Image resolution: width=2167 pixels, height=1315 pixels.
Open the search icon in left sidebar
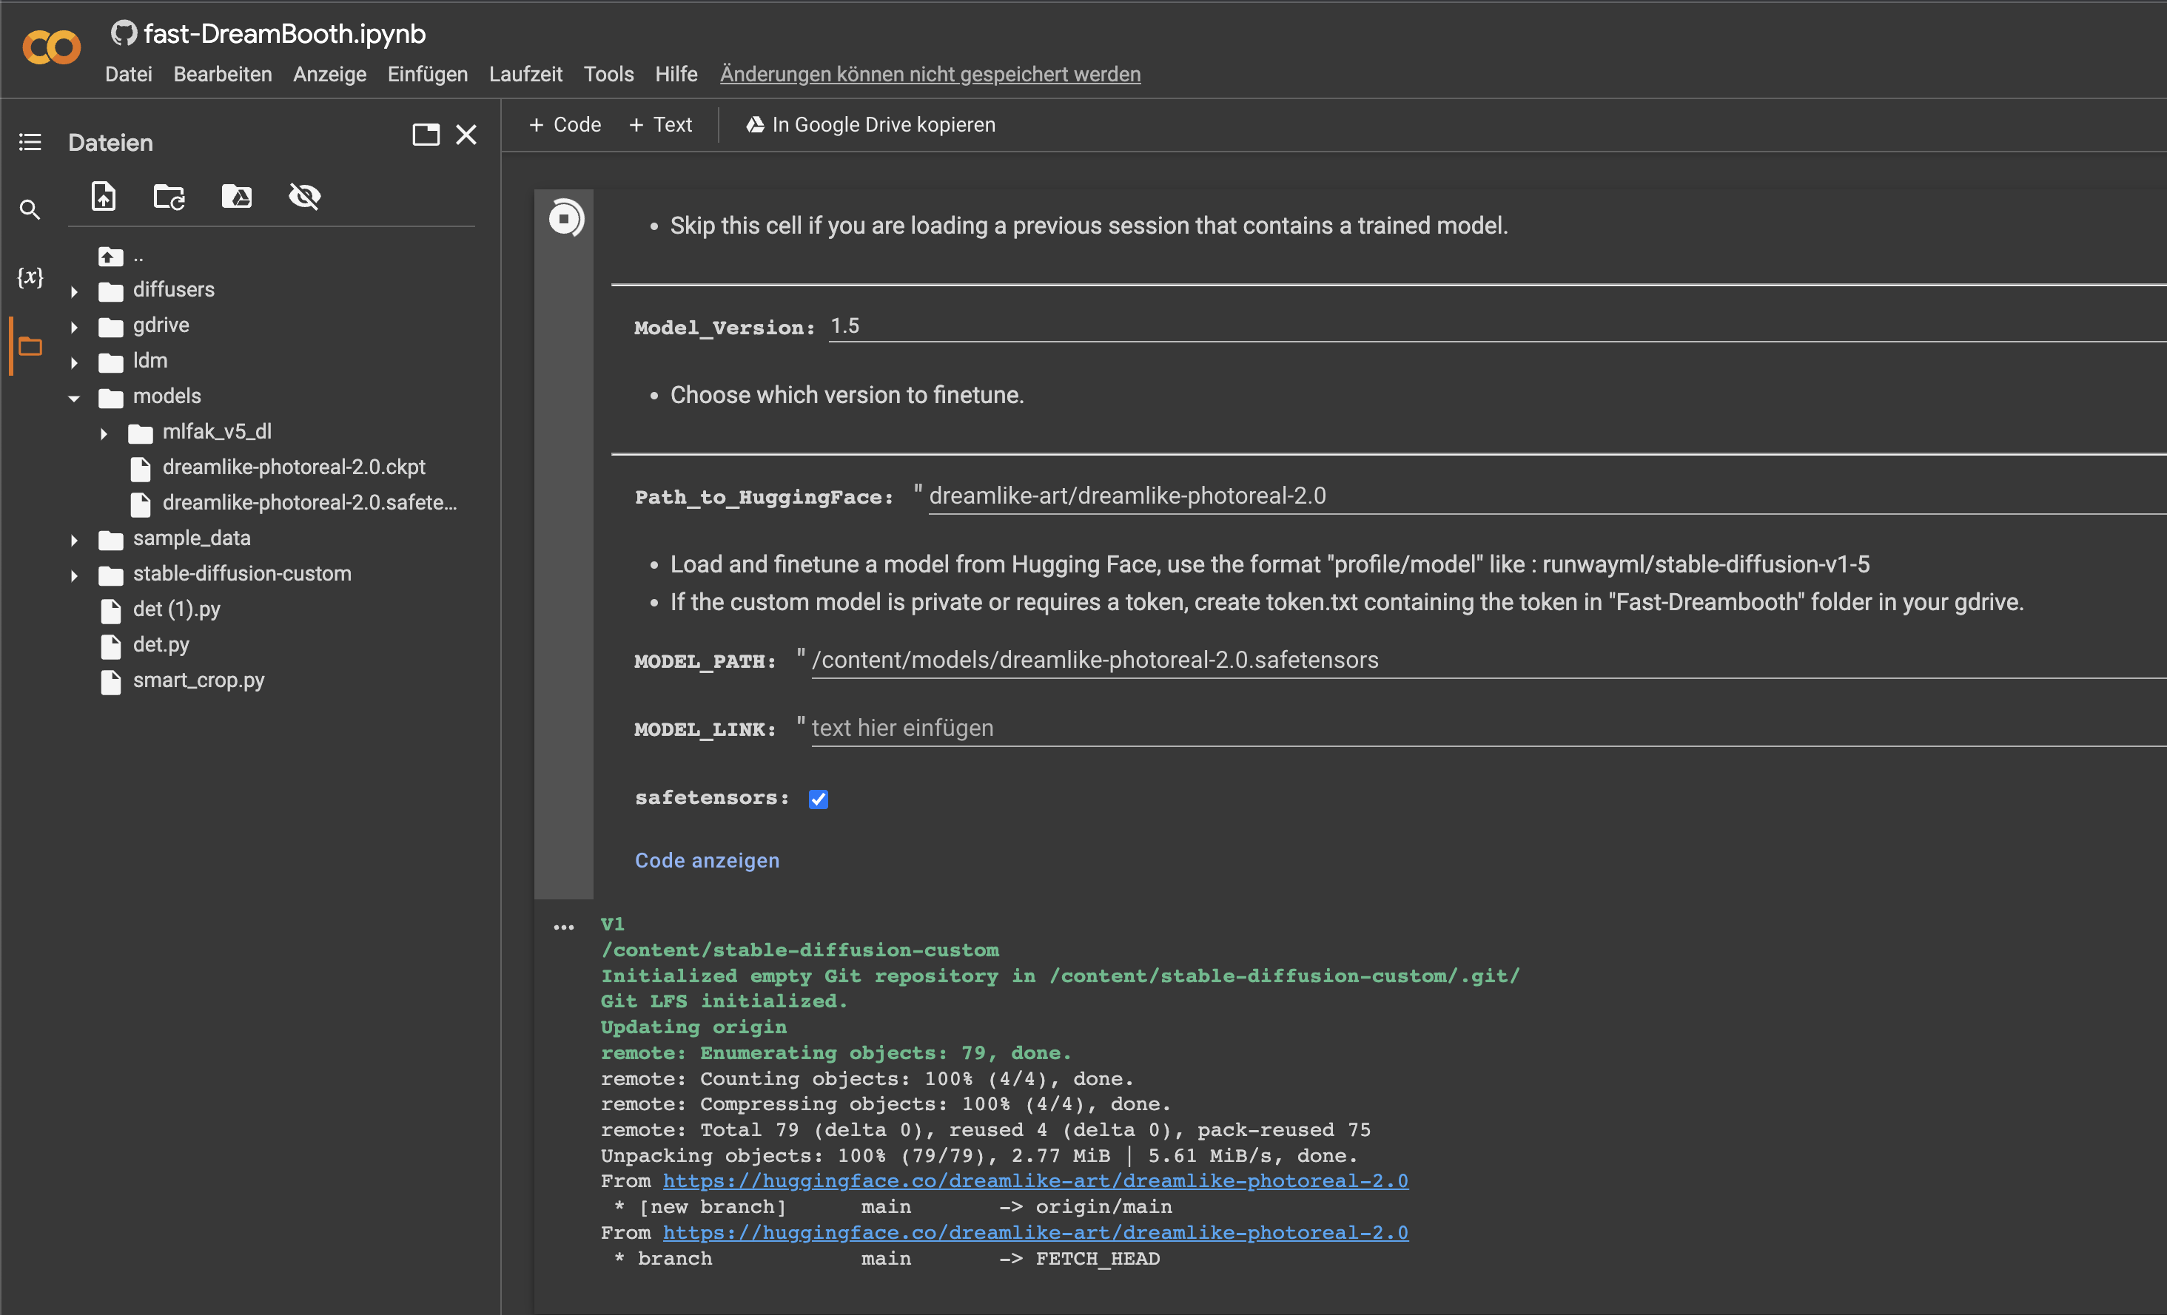30,210
